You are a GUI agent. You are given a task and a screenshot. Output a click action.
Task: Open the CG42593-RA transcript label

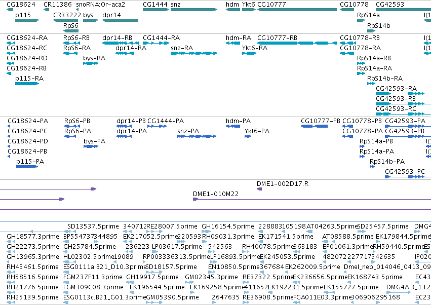coord(396,89)
